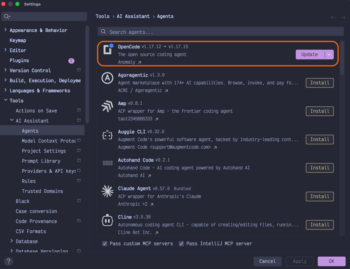Focus the Search agents field
This screenshot has width=350, height=269.
(221, 32)
